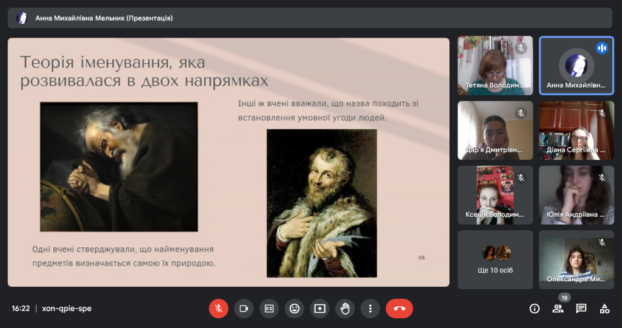
Task: Show the participants list
Action: coord(558,309)
